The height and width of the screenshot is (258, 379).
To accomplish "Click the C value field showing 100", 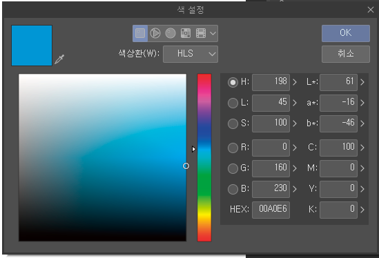I will [x=338, y=148].
